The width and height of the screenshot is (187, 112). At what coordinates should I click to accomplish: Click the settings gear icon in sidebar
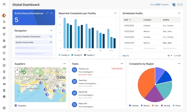click(x=4, y=96)
